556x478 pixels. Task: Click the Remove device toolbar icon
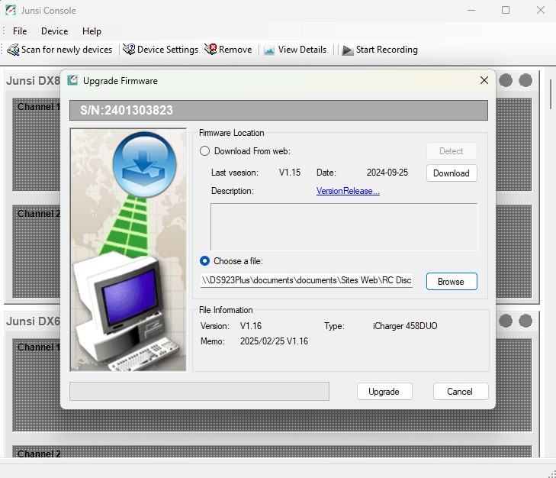[x=211, y=50]
